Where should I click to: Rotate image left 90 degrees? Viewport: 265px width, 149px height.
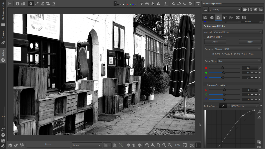point(173,4)
